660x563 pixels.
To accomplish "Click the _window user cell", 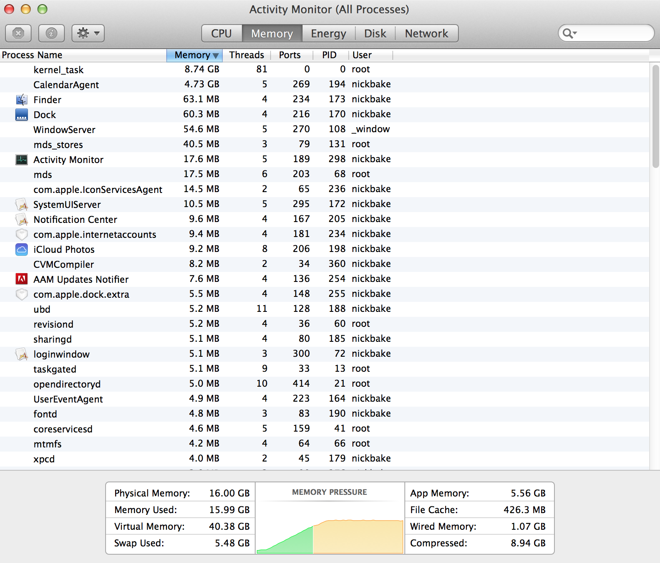I will (x=371, y=129).
